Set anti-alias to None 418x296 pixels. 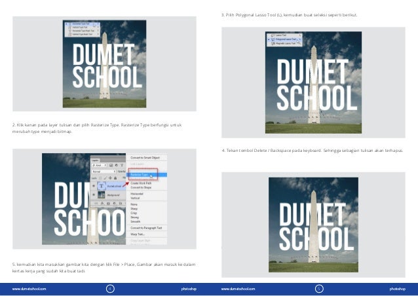pyautogui.click(x=134, y=204)
